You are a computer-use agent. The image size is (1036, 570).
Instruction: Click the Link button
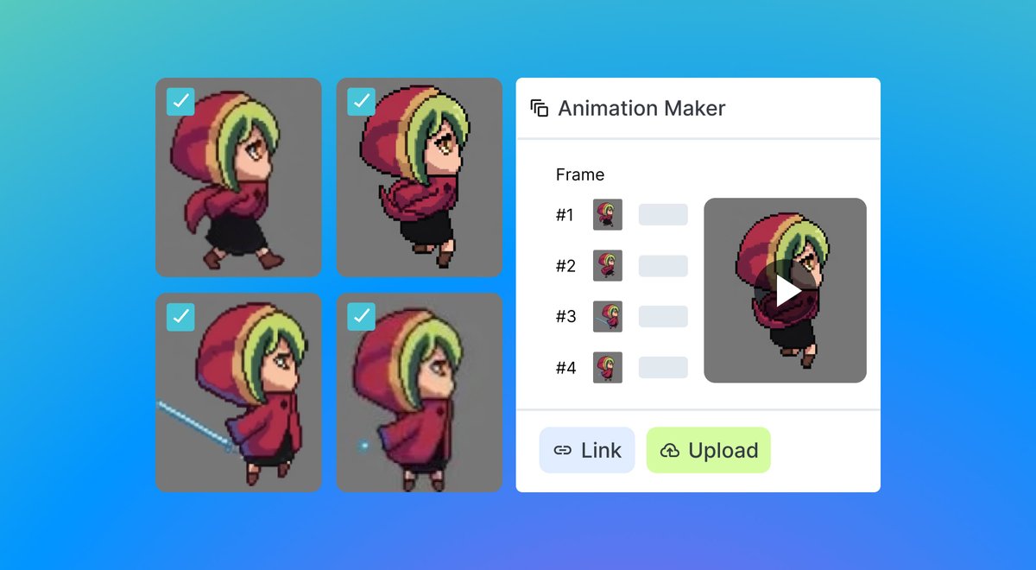(587, 450)
